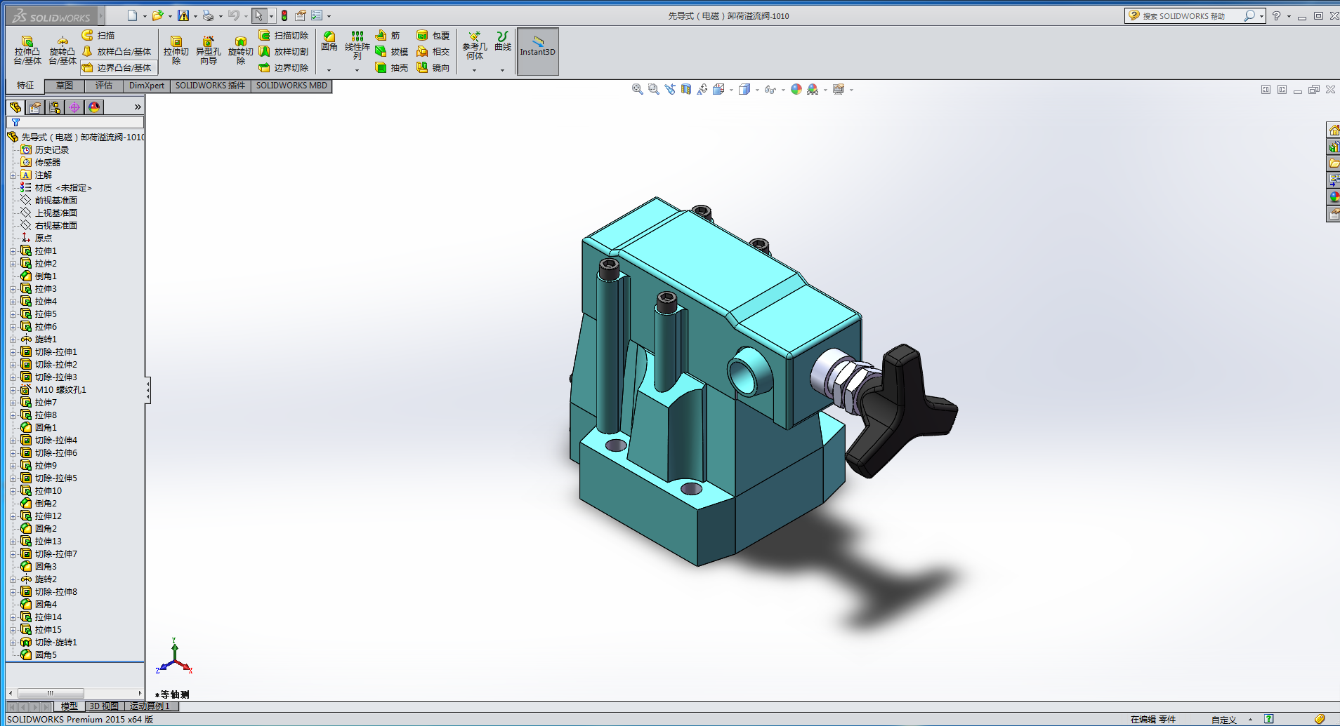
Task: Open the 参考几何体 reference geometry tool
Action: (x=475, y=45)
